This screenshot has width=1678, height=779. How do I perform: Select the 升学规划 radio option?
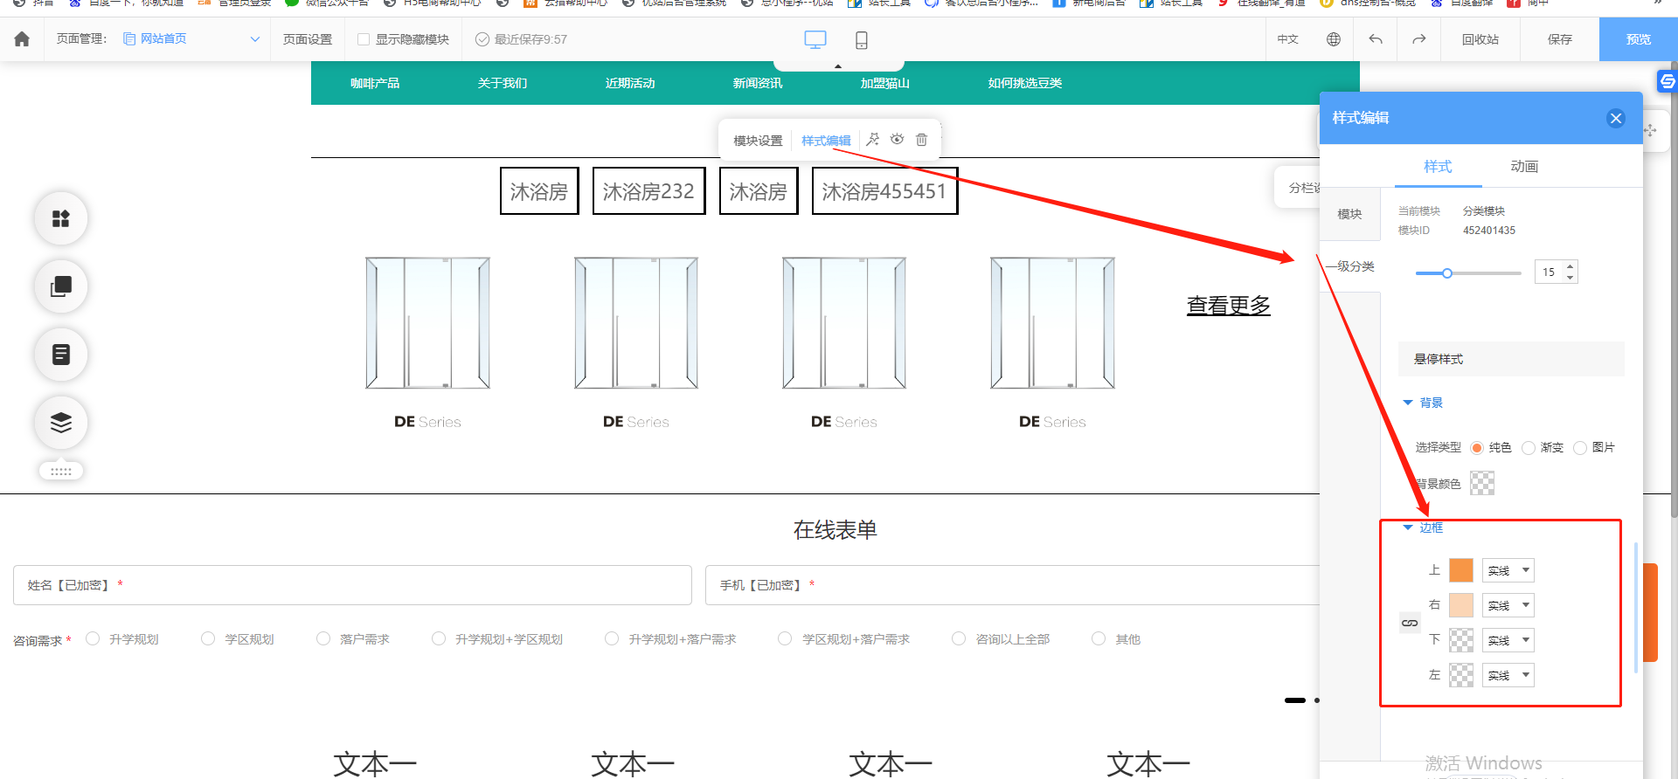pyautogui.click(x=93, y=638)
